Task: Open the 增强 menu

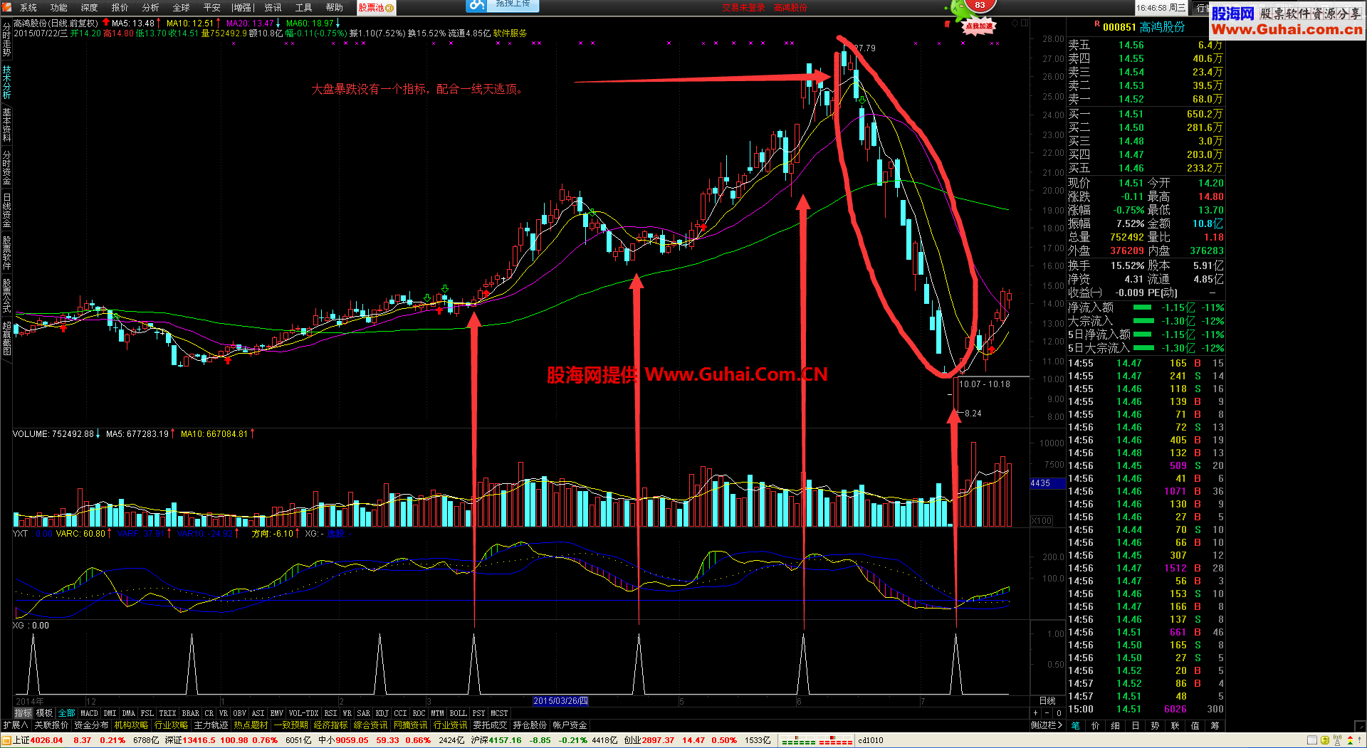Action: (x=242, y=8)
